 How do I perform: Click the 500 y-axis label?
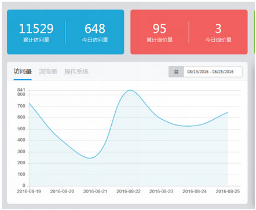point(21,129)
